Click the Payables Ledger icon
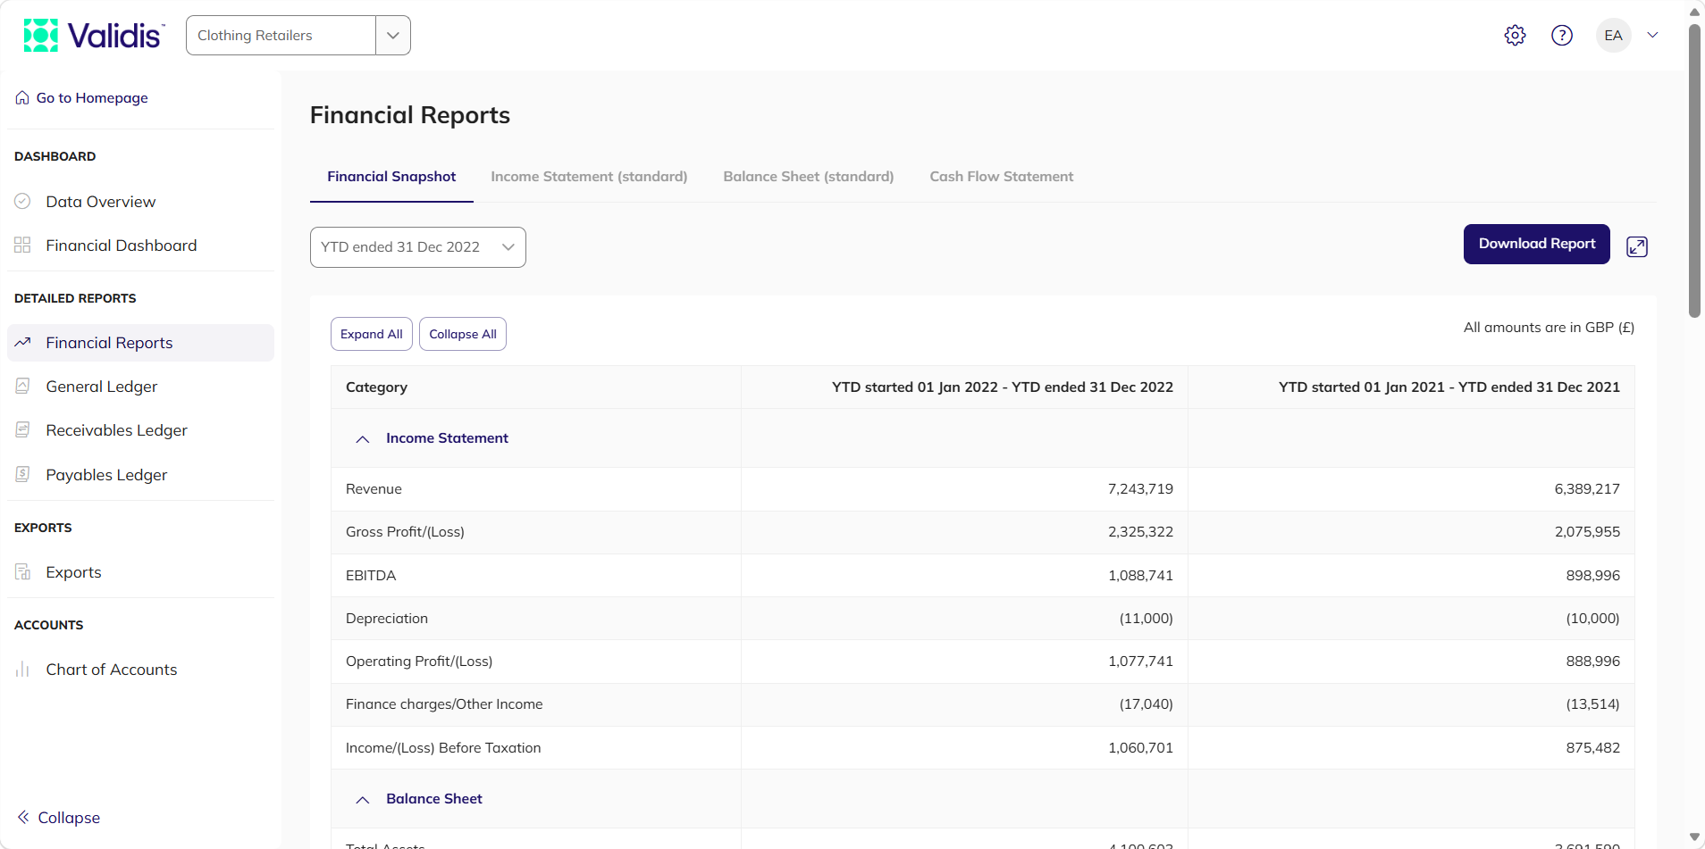 click(x=22, y=475)
